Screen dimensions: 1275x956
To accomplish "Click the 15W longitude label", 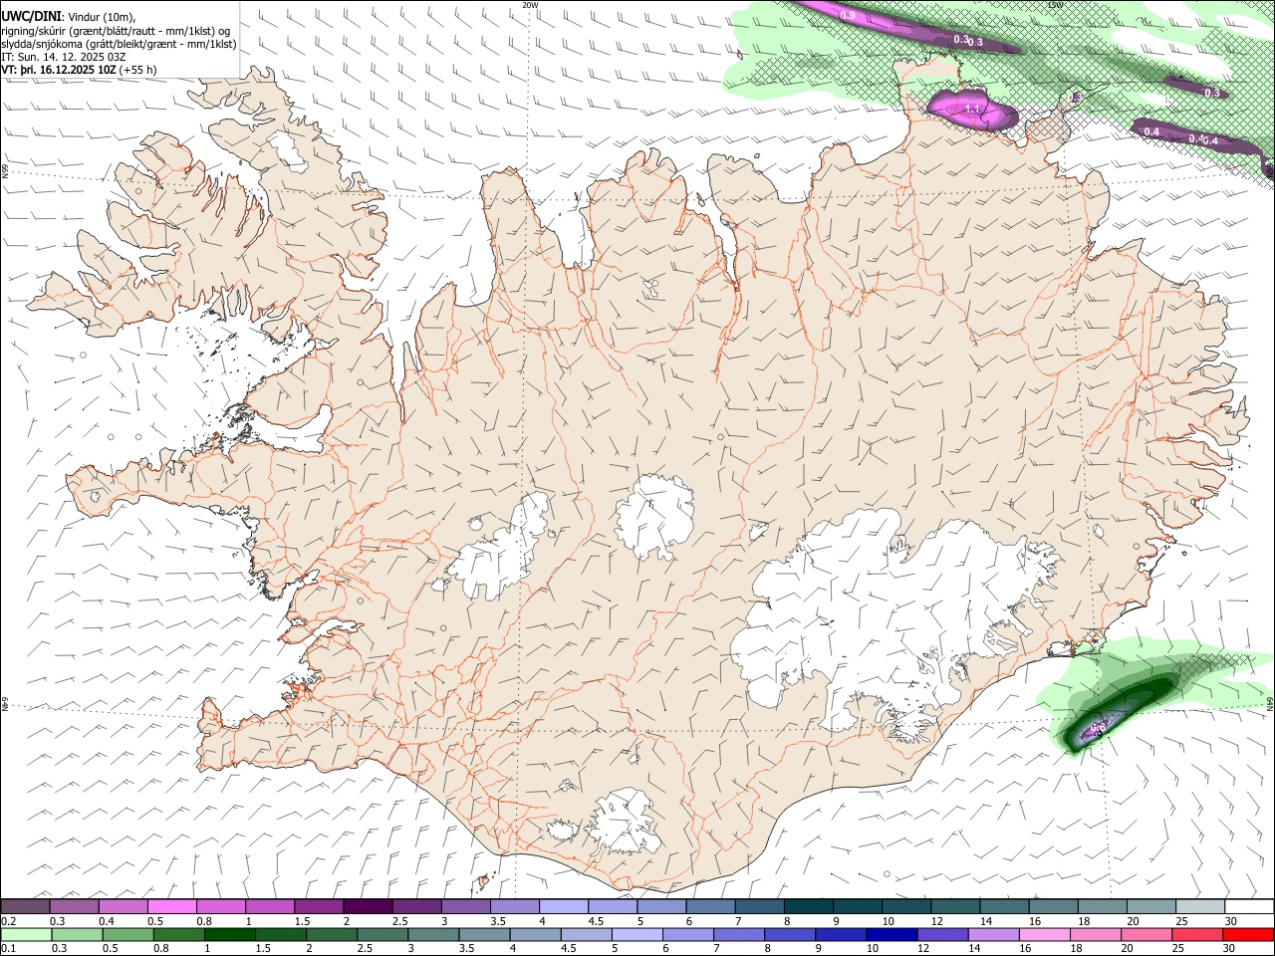I will (1055, 5).
